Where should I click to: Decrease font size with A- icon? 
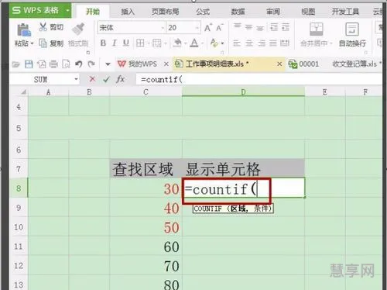(x=220, y=27)
